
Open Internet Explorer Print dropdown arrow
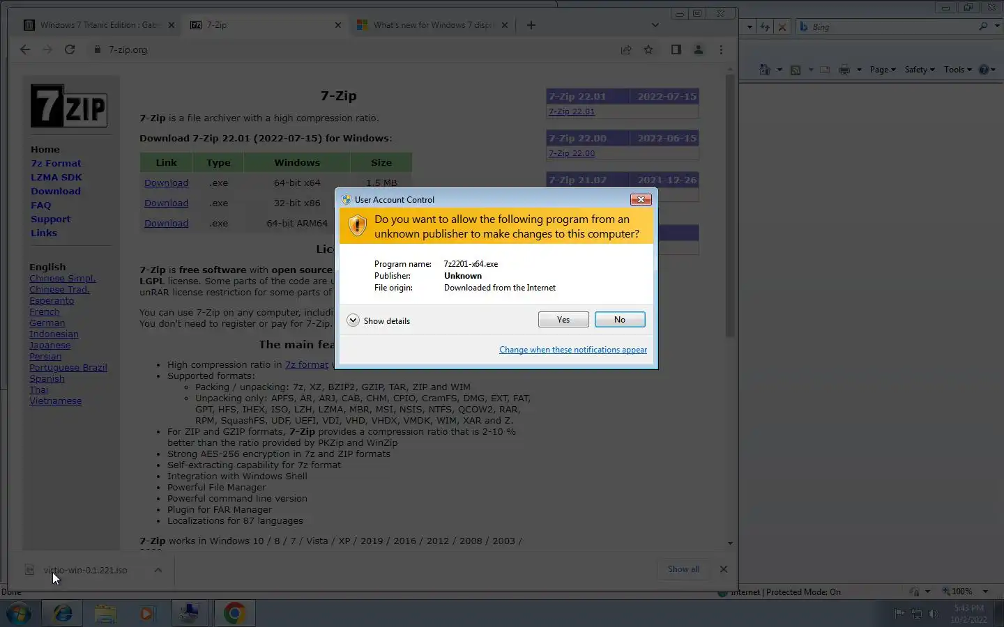click(859, 70)
